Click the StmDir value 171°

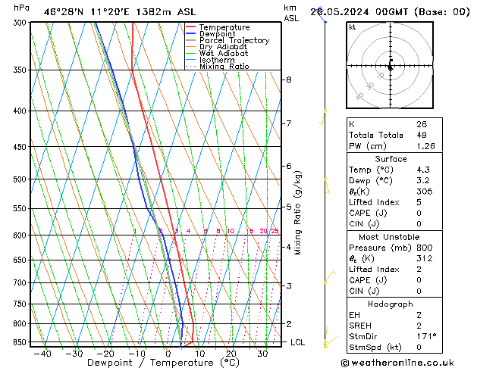coord(426,337)
